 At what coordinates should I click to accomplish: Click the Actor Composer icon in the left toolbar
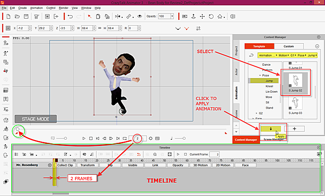pos(6,43)
